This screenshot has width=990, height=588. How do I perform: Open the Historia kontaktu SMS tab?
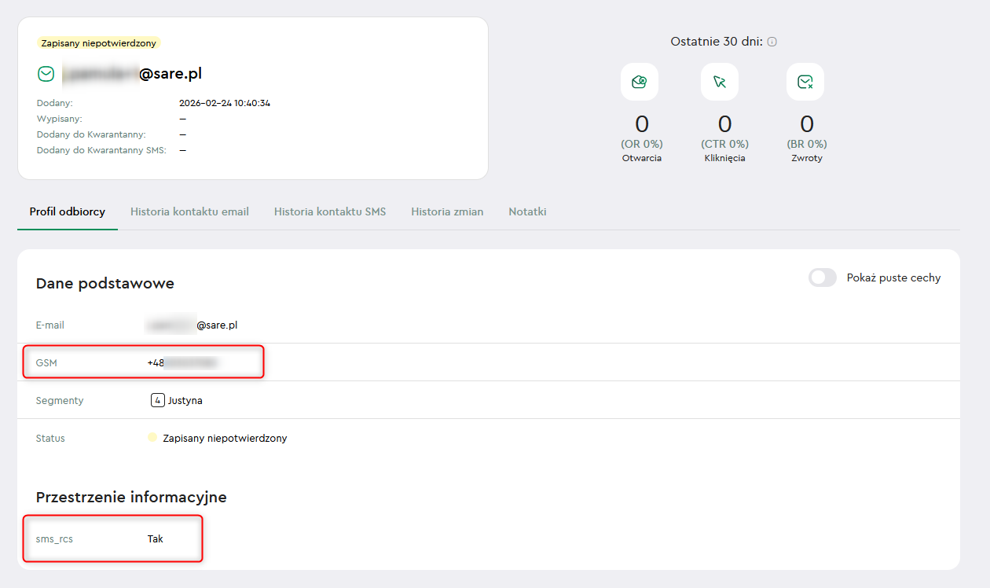click(330, 211)
